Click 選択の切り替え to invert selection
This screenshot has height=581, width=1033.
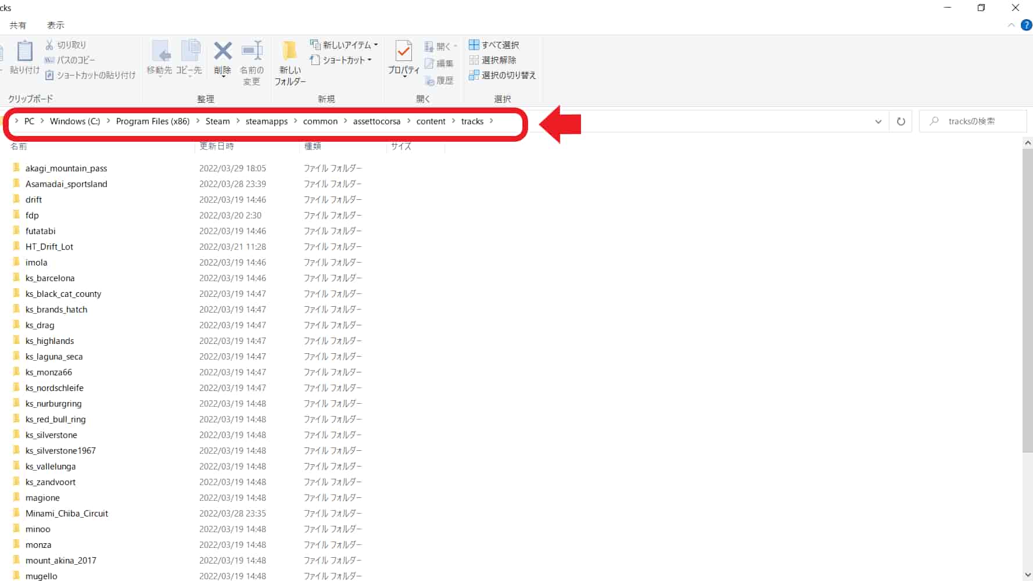tap(502, 75)
